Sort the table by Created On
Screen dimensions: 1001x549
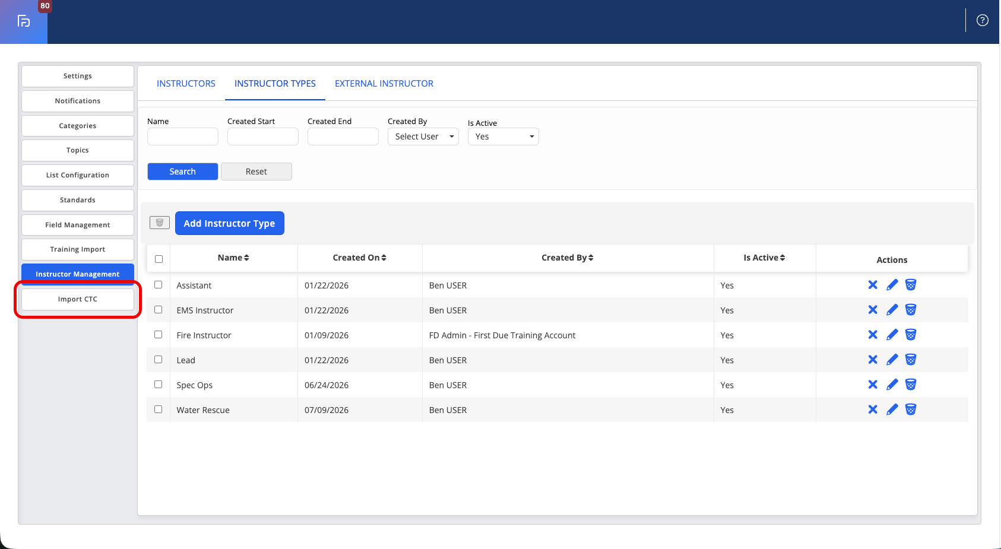(359, 258)
